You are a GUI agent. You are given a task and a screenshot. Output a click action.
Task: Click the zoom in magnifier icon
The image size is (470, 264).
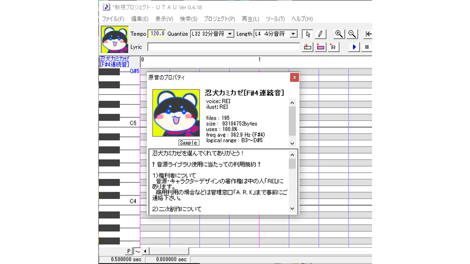pos(338,34)
